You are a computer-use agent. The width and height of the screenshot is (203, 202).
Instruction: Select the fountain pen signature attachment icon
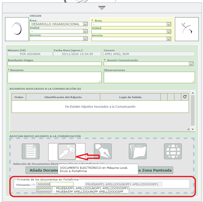pyautogui.click(x=103, y=151)
